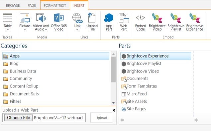Expand the Picture dropdown arrow
Viewport: 211px width, 131px height.
coord(25,30)
